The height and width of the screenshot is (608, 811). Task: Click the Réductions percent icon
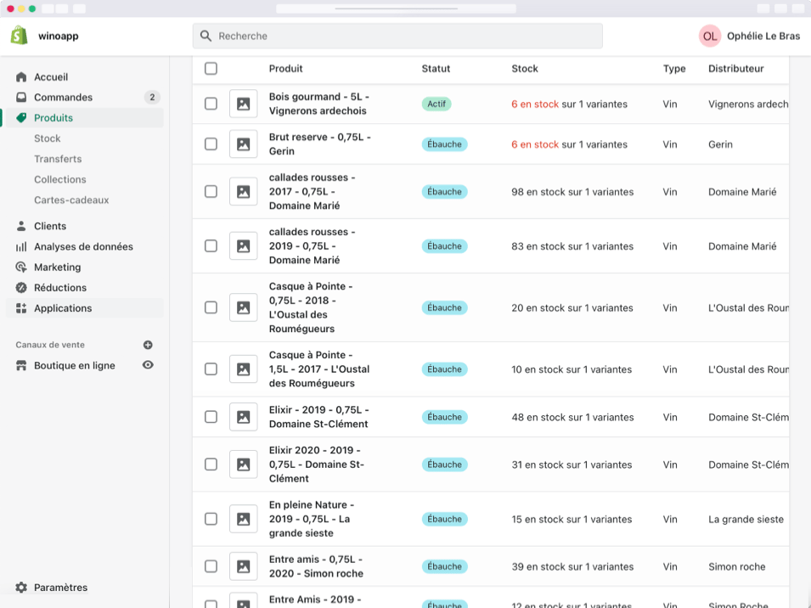21,288
